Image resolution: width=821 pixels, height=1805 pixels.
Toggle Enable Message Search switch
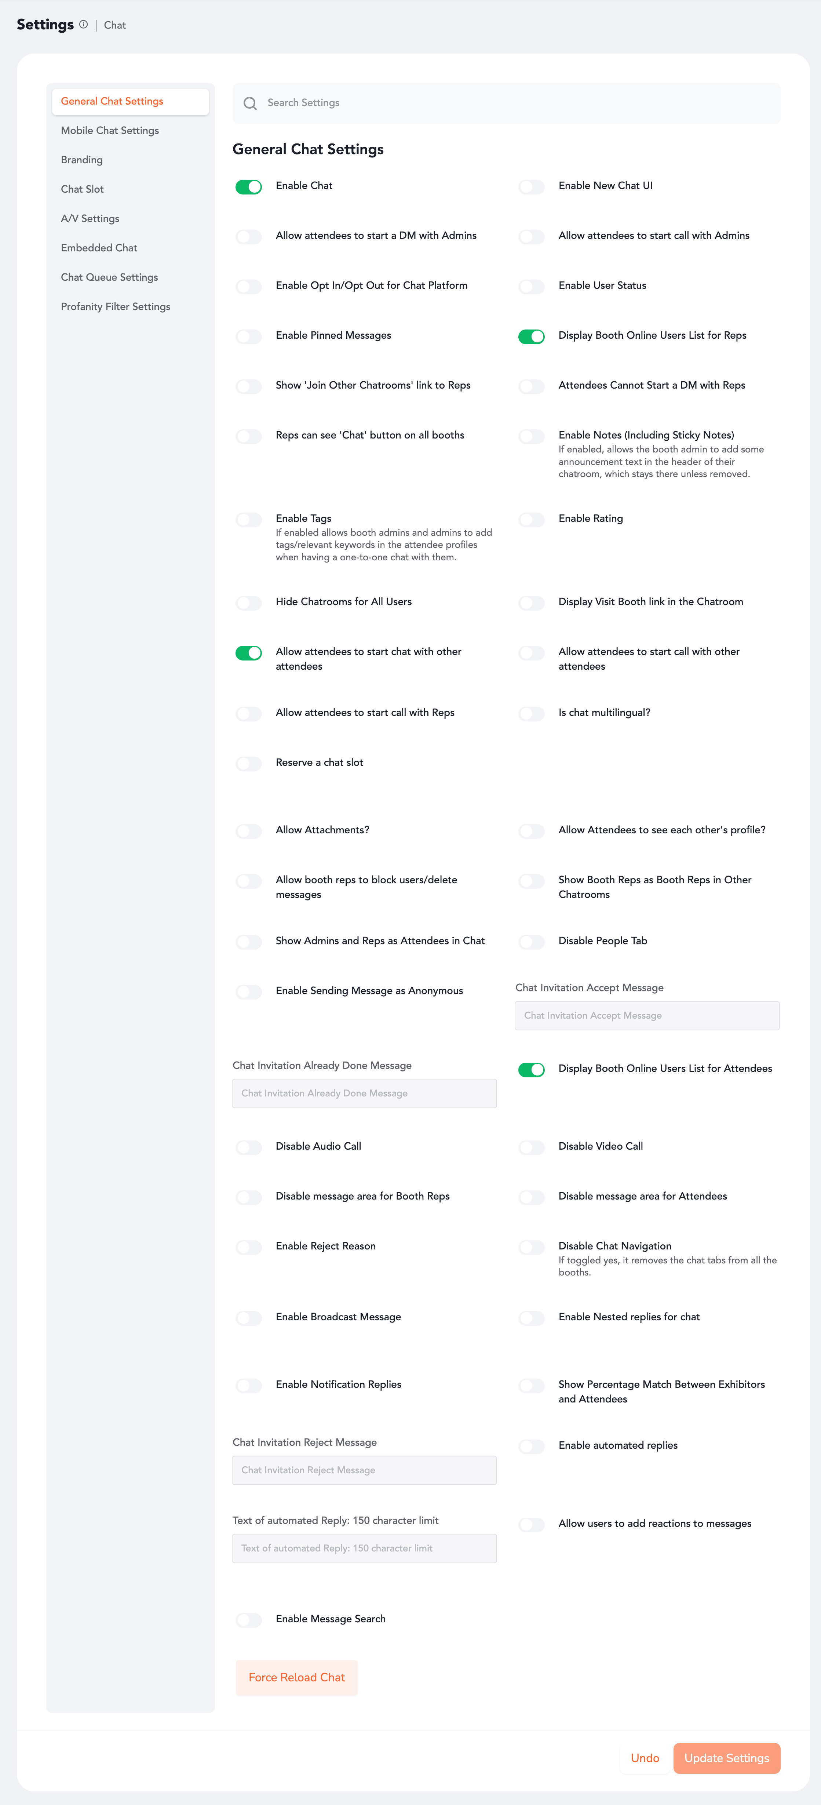pos(249,1620)
